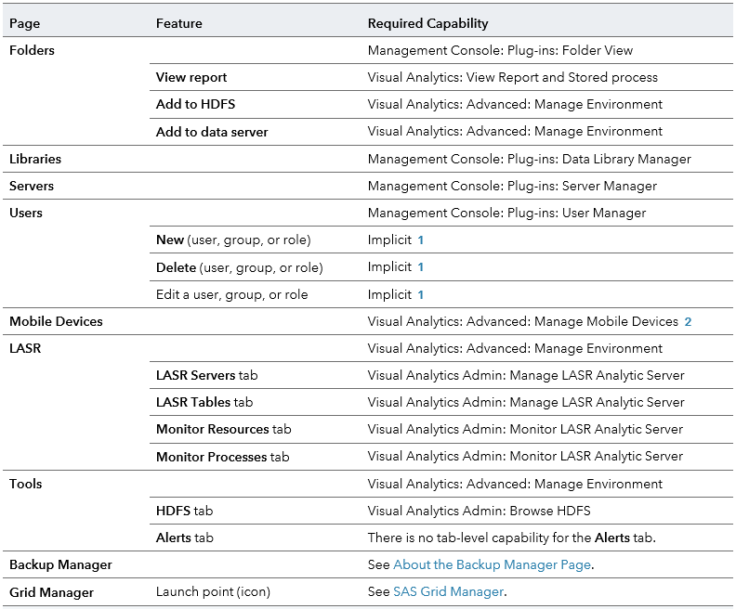The image size is (736, 609).
Task: Click the Feature column header
Action: tap(178, 23)
